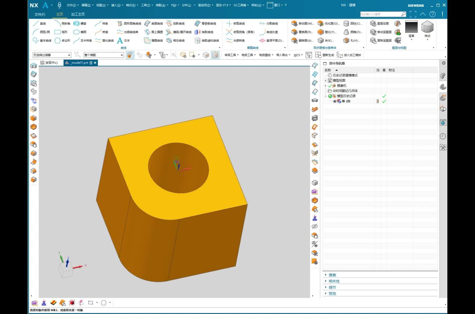
Task: Open the 文件(F) ribbon tab
Action: (x=40, y=14)
